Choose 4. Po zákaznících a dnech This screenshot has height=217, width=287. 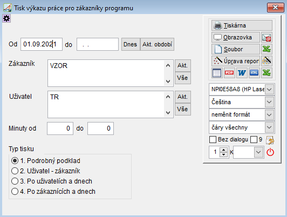click(15, 192)
